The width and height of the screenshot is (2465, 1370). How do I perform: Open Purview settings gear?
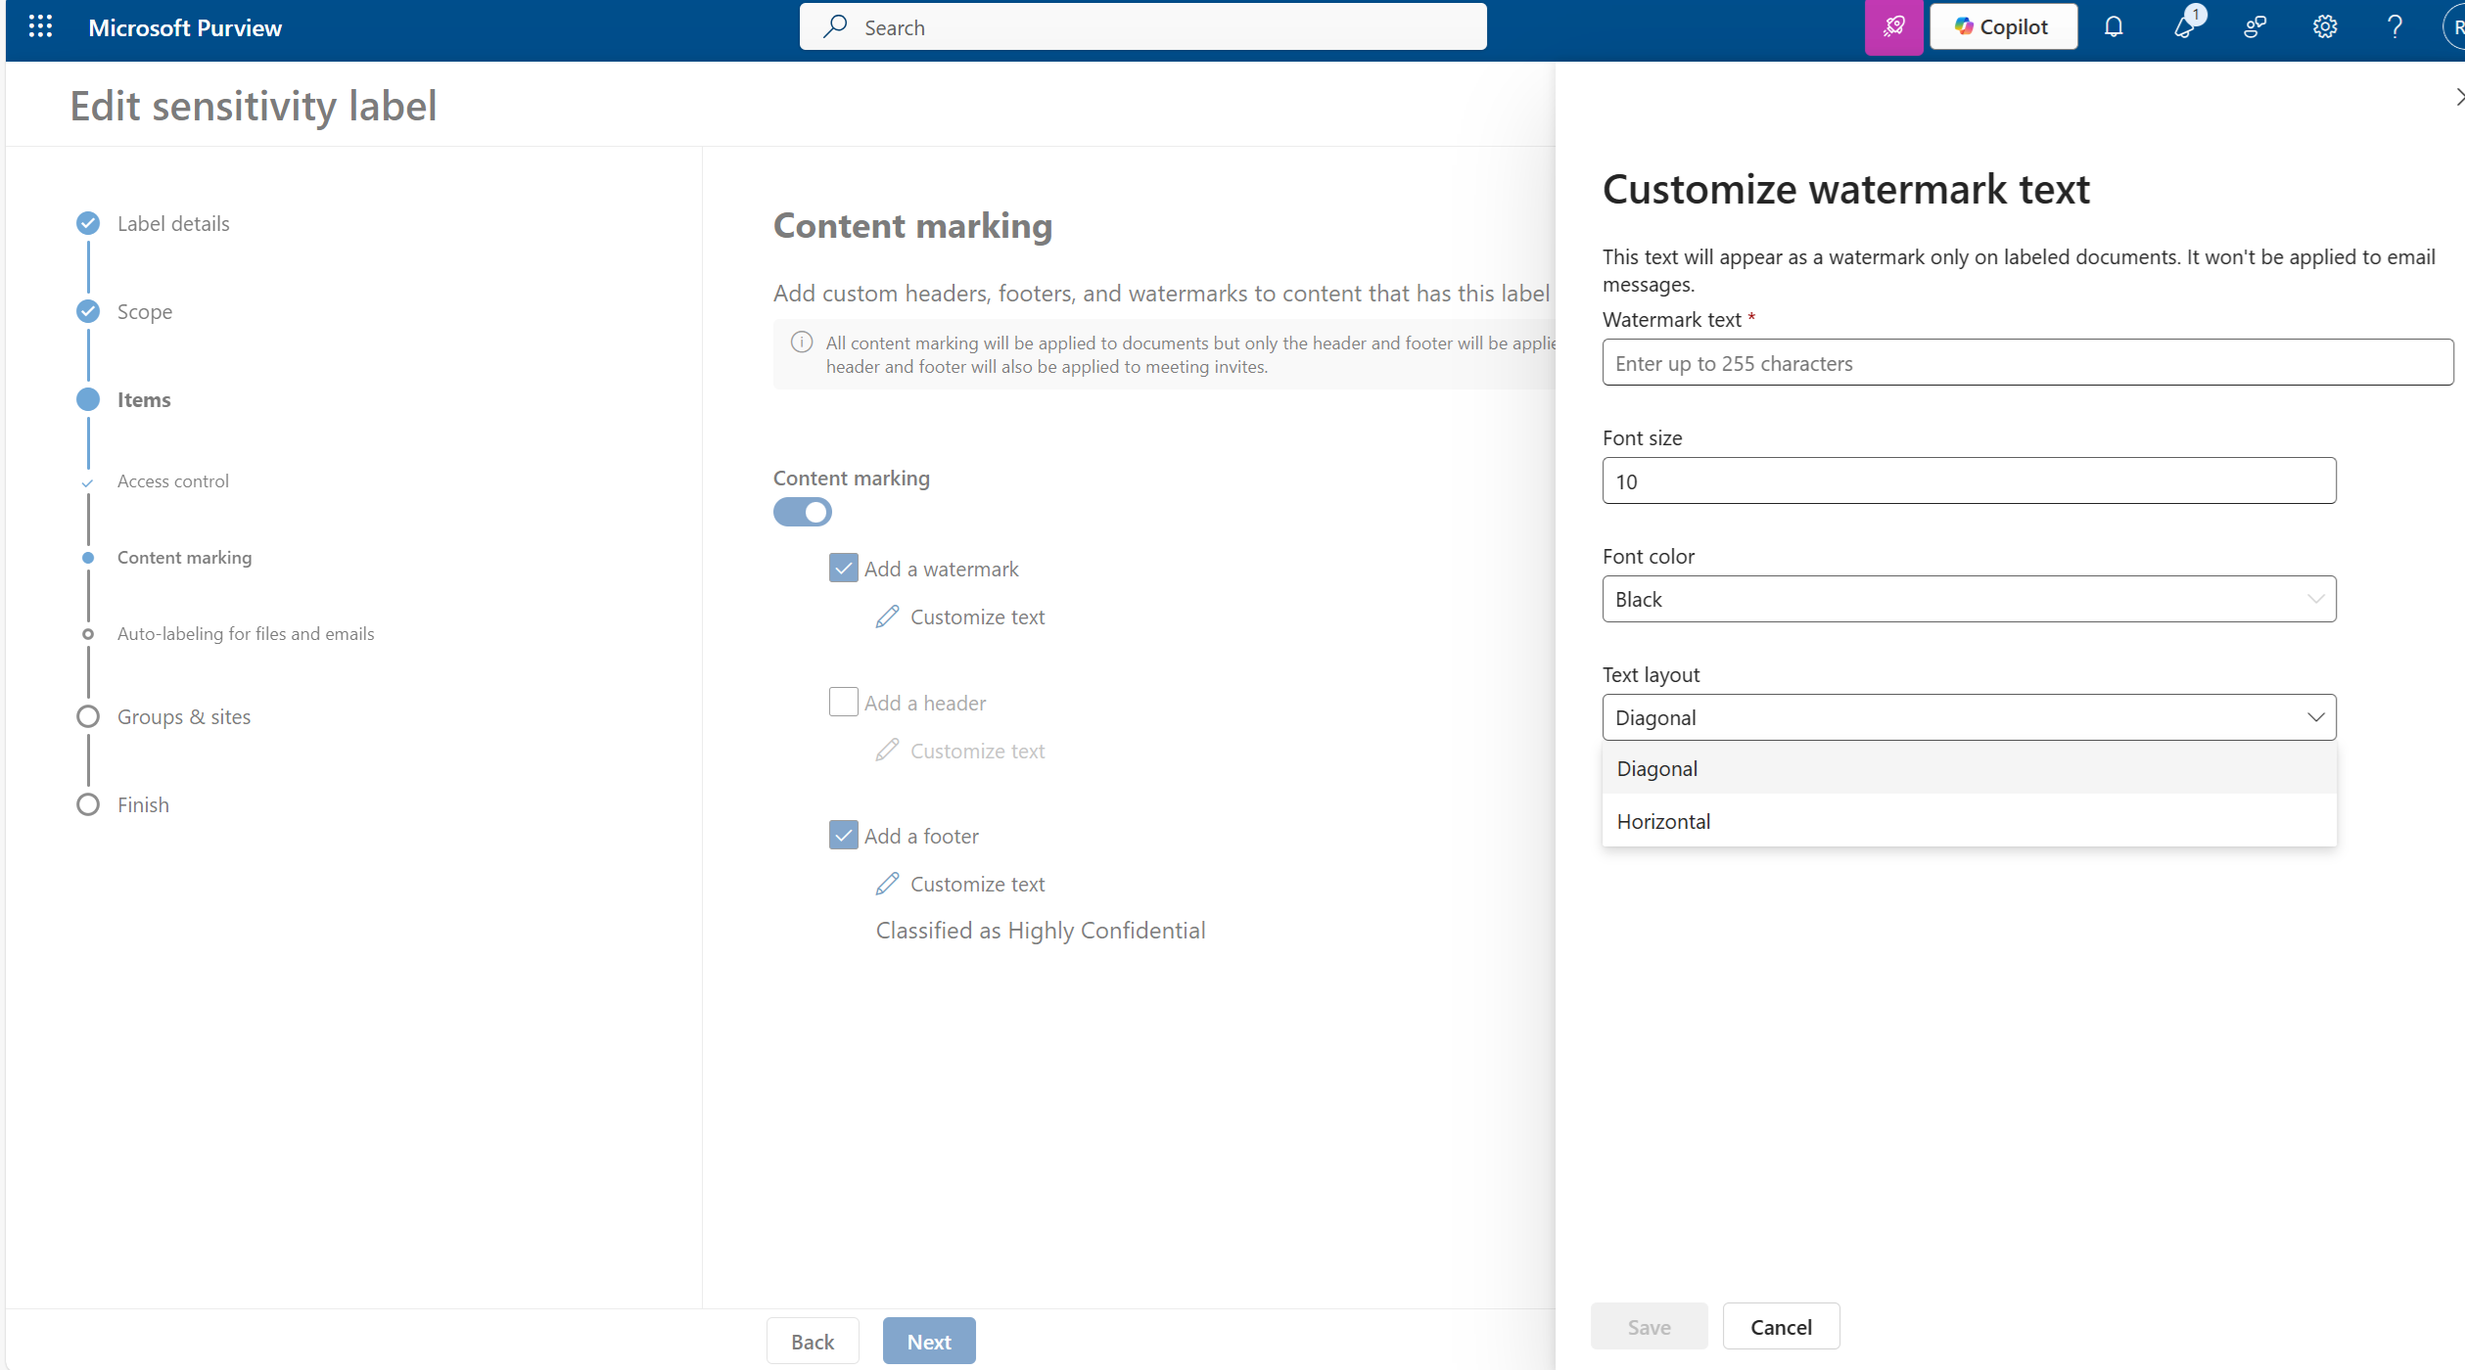coord(2325,26)
